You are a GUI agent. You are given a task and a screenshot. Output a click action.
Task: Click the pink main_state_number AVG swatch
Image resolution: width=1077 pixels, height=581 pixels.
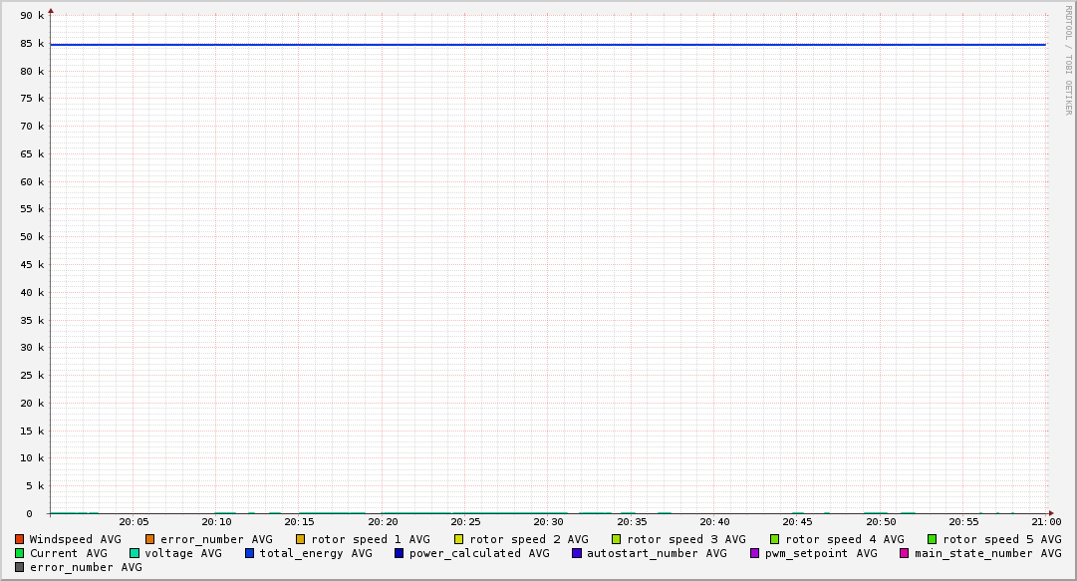[x=905, y=553]
